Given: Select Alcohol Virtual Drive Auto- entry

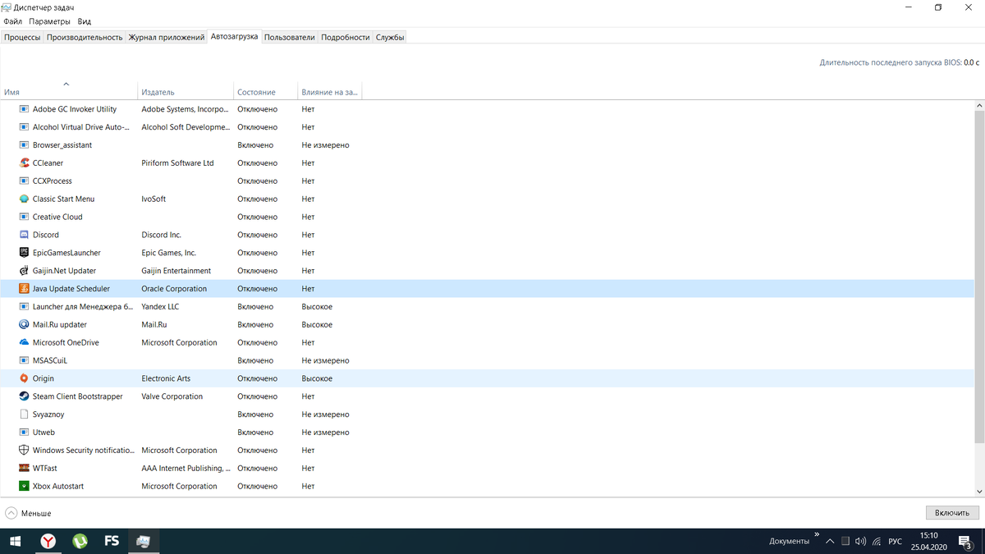Looking at the screenshot, I should point(82,127).
